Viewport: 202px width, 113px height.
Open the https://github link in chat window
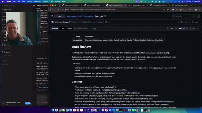point(43,87)
